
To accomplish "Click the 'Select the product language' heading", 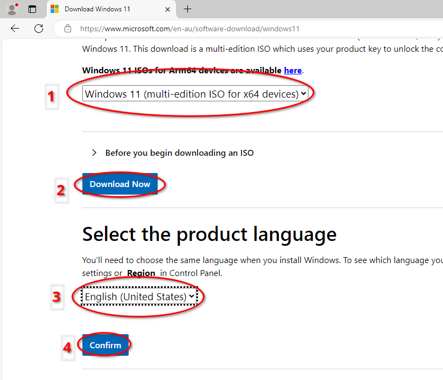I will coord(209,234).
